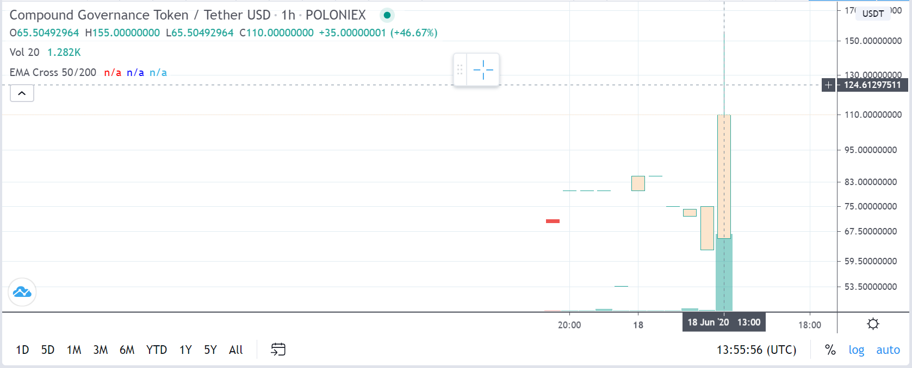
Task: Open timezone menu at 13:55:56 (UTC)
Action: coord(756,350)
